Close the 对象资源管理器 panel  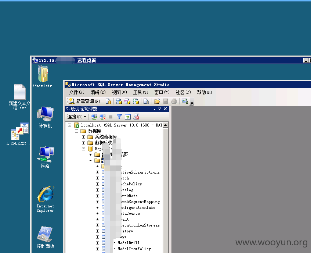point(165,108)
